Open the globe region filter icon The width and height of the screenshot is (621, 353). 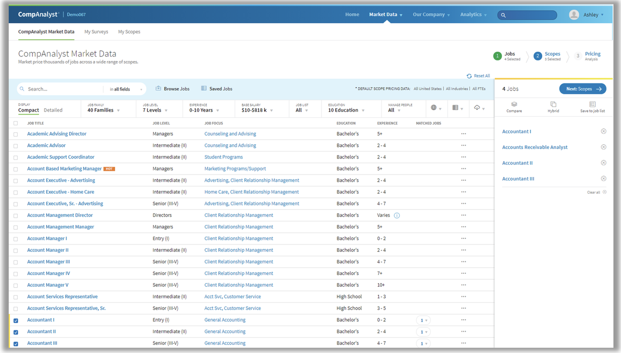coord(434,108)
